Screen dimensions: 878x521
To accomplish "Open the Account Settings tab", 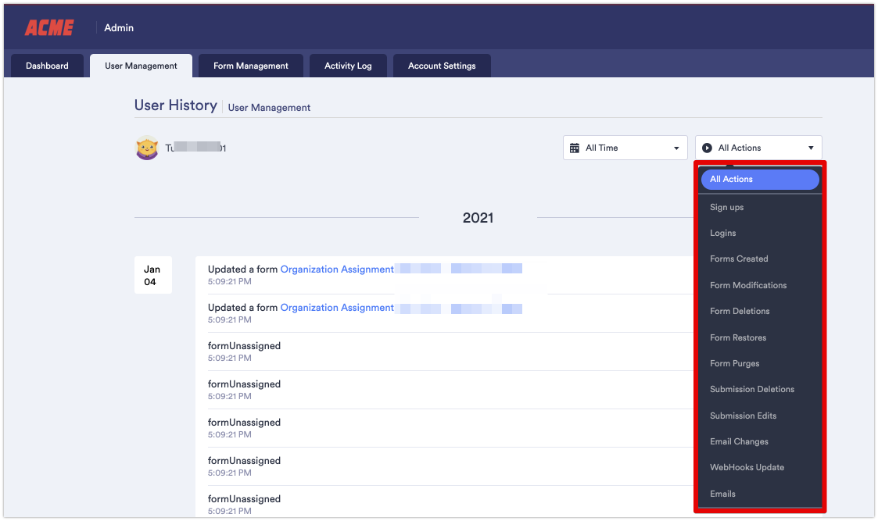I will click(x=442, y=66).
